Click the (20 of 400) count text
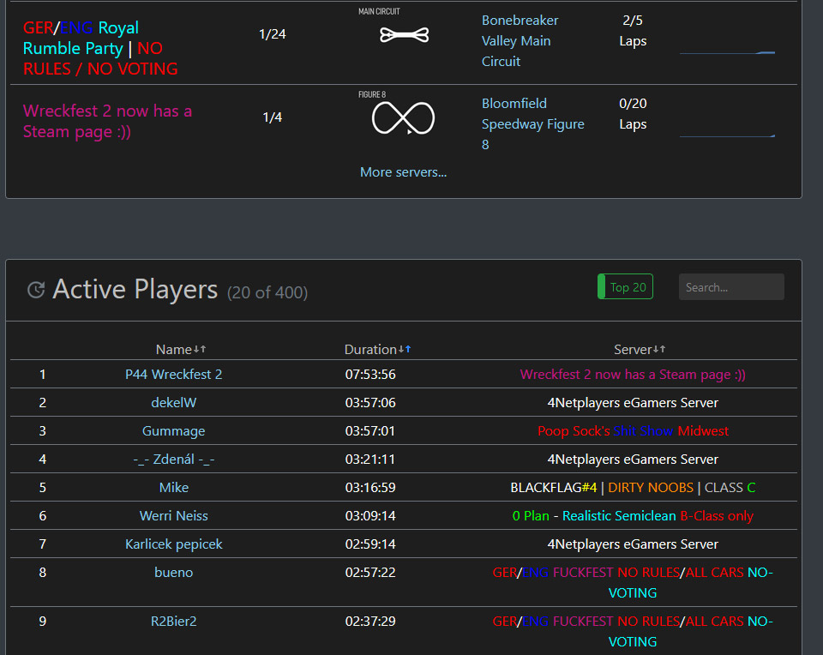Image resolution: width=823 pixels, height=655 pixels. click(267, 292)
